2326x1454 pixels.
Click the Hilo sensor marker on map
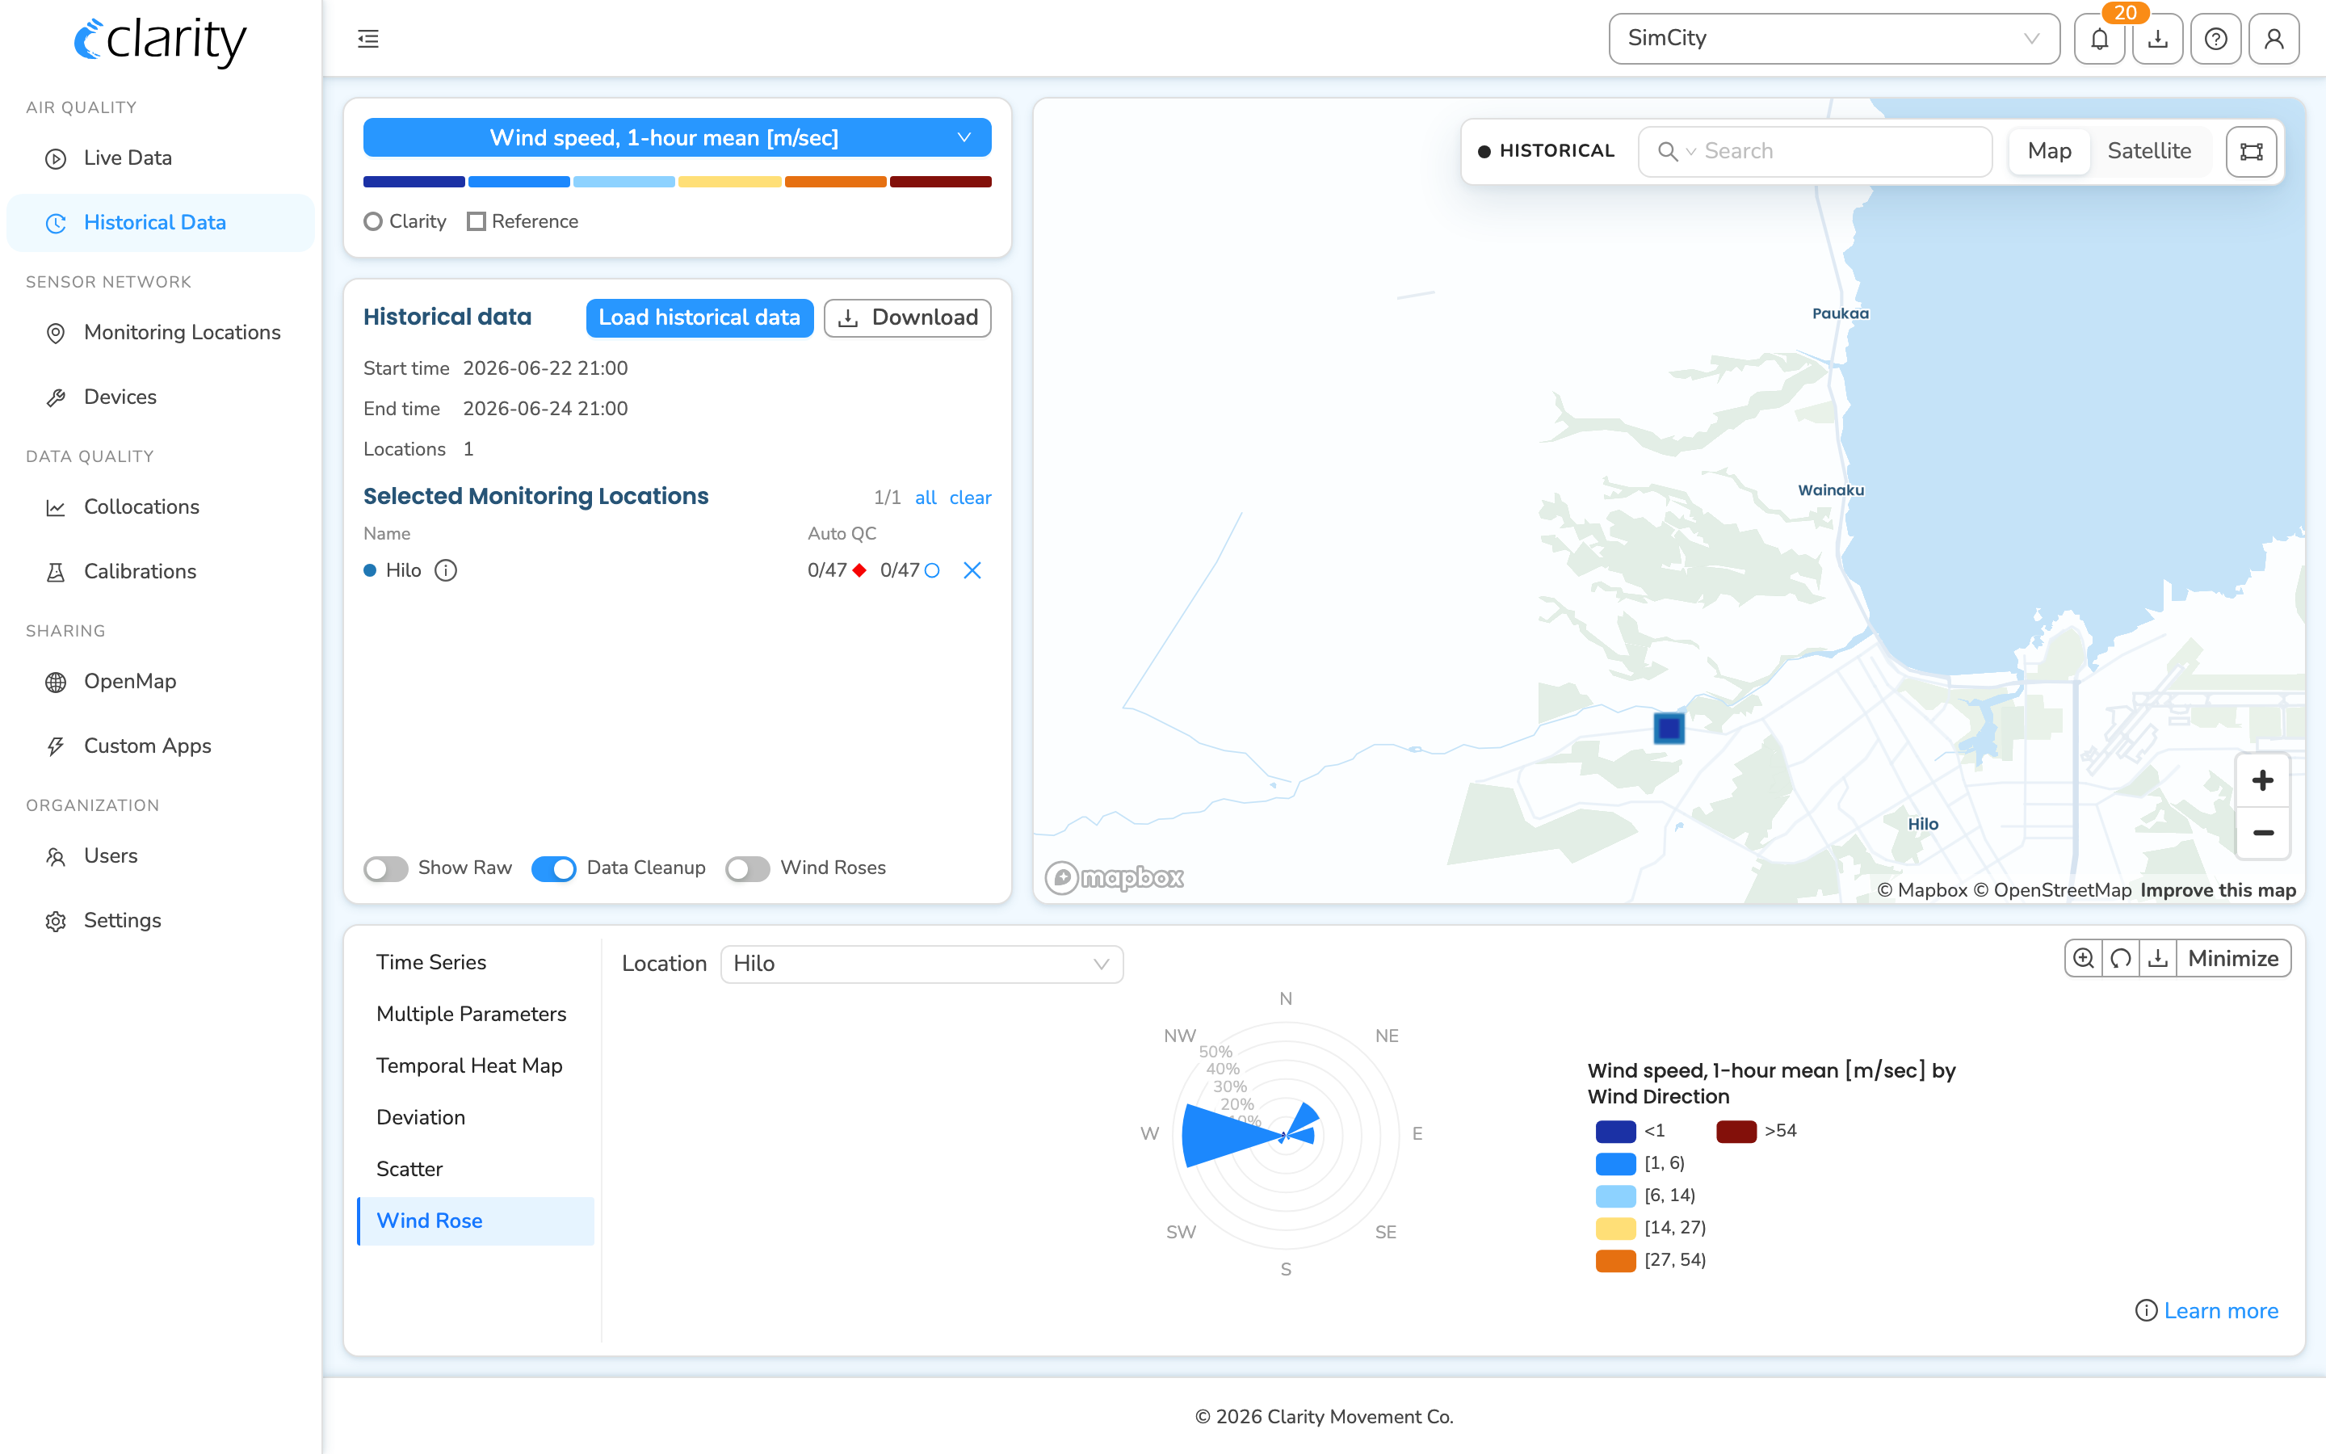(x=1669, y=728)
